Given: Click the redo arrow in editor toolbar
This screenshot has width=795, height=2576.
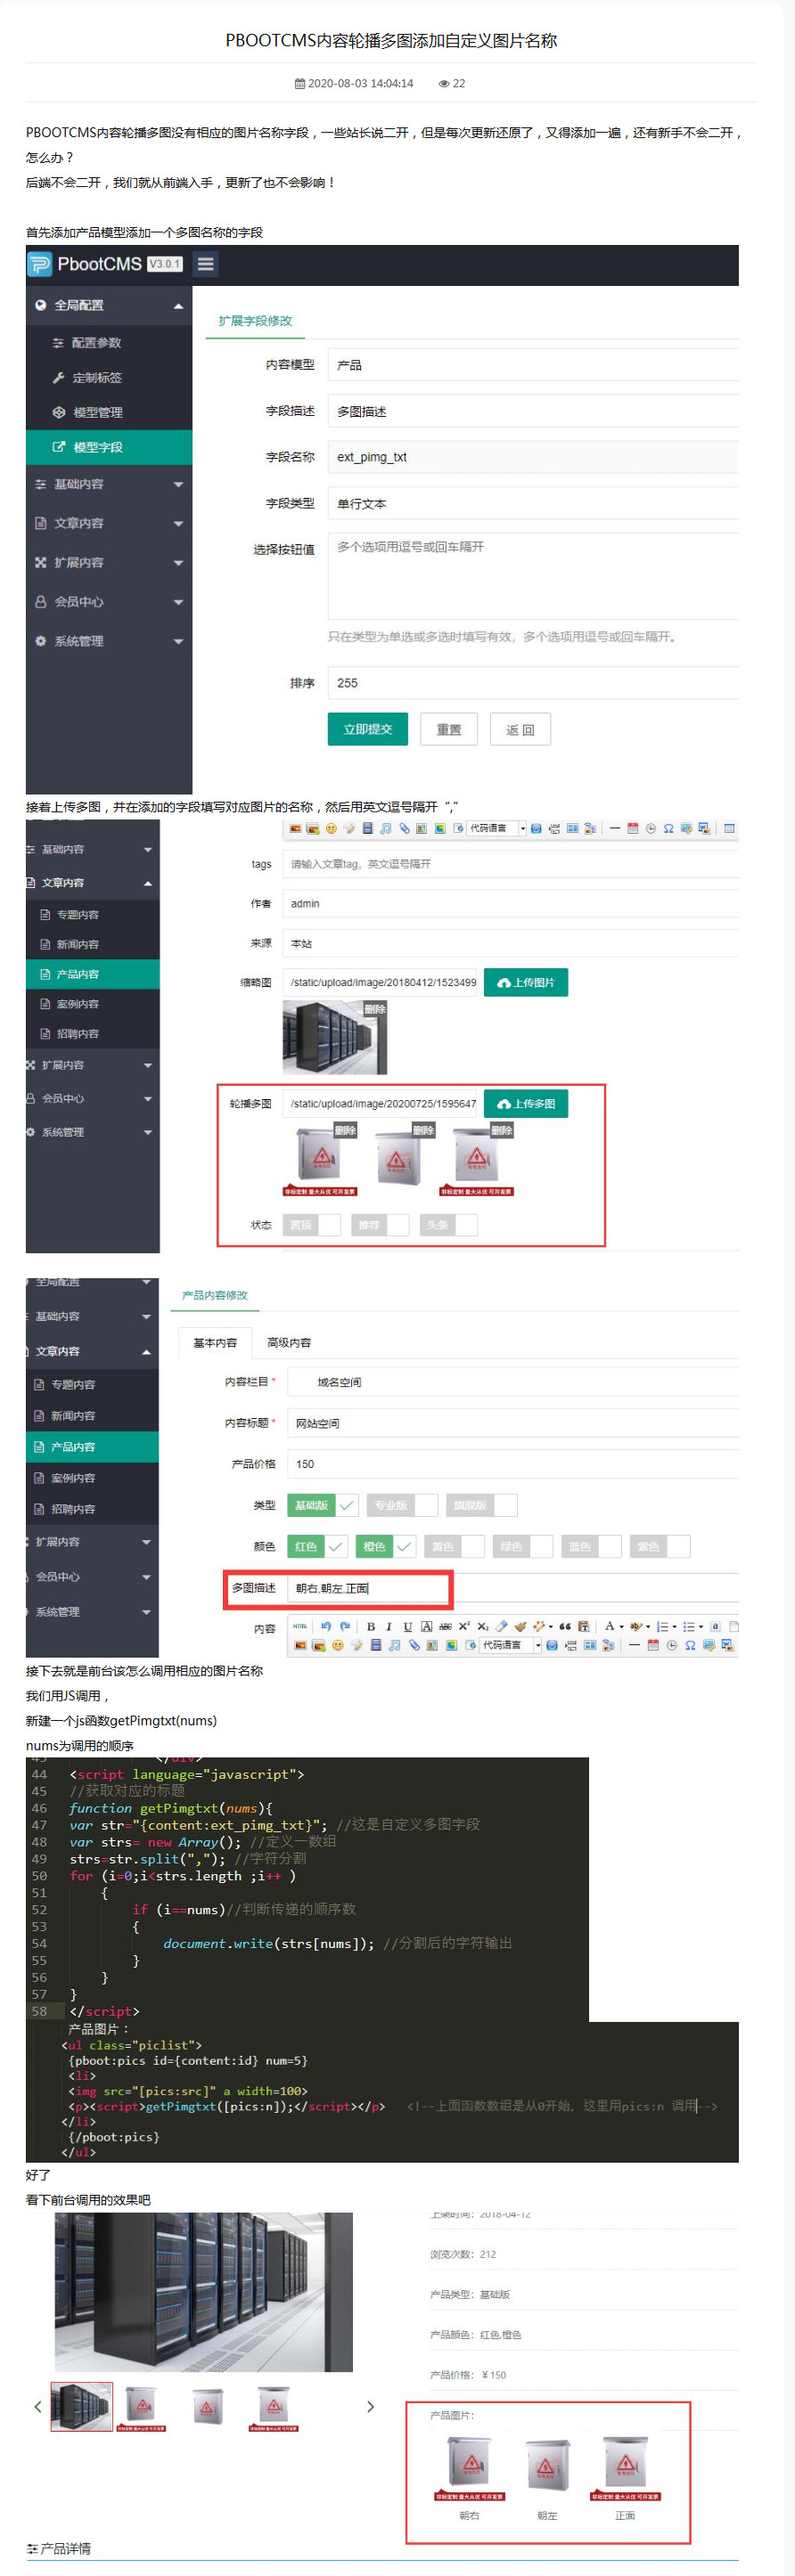Looking at the screenshot, I should click(345, 1626).
